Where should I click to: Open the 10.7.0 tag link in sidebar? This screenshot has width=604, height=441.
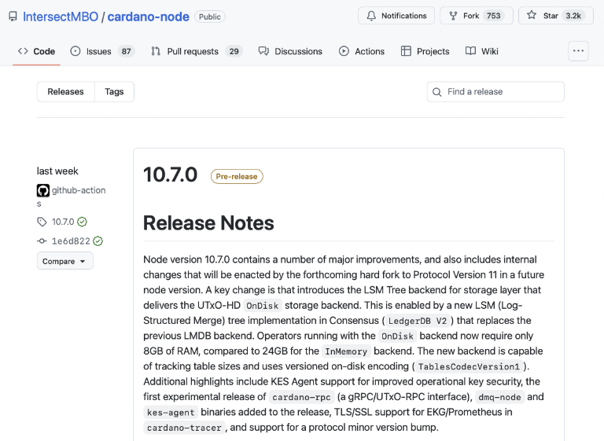coord(63,222)
